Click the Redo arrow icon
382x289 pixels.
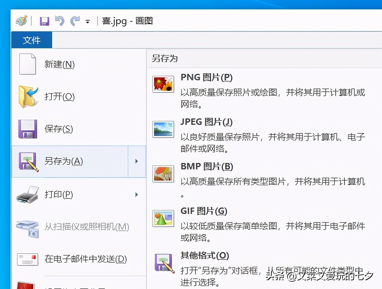tap(75, 21)
